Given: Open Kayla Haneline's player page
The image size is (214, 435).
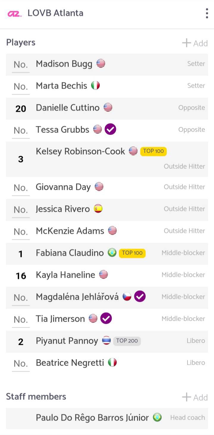Looking at the screenshot, I should [x=65, y=275].
